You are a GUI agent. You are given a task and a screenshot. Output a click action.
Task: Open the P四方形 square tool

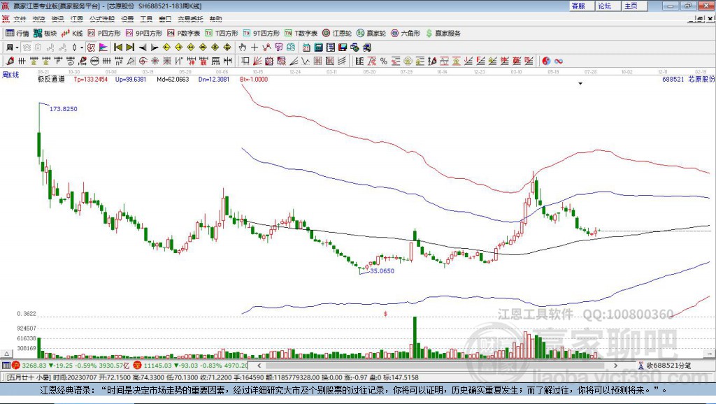104,34
